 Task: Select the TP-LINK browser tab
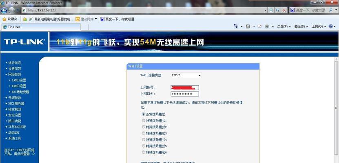point(41,27)
